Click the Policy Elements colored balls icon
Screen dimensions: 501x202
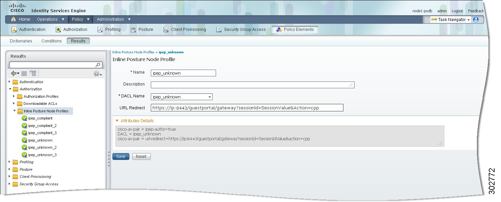279,30
